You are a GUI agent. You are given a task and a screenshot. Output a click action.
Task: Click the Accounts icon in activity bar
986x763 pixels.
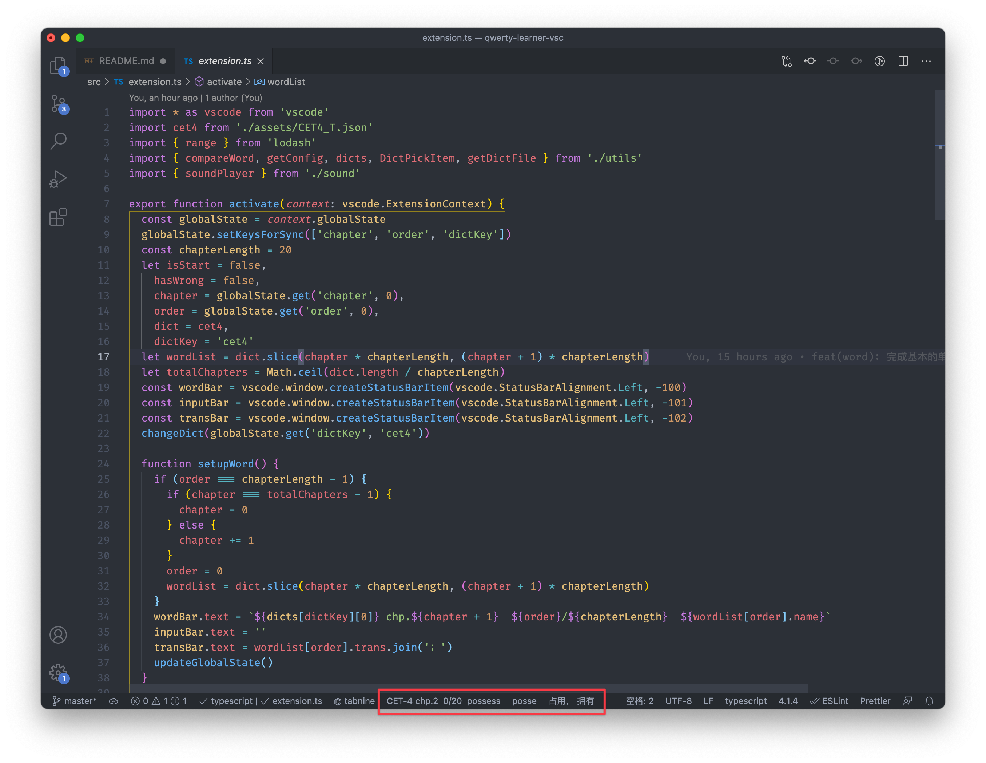(58, 635)
